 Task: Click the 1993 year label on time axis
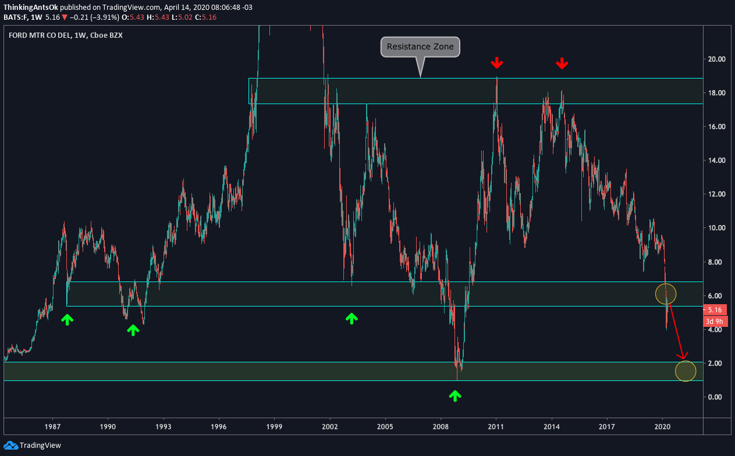[x=164, y=426]
